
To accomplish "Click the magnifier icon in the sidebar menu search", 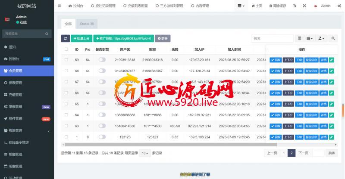I will 47,34.
